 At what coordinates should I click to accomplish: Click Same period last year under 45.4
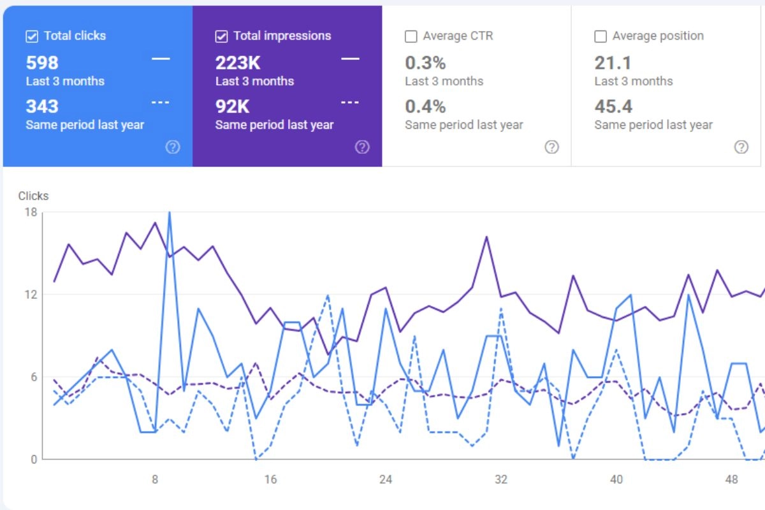(653, 125)
